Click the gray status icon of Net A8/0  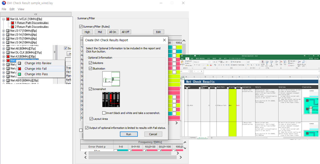point(8,80)
